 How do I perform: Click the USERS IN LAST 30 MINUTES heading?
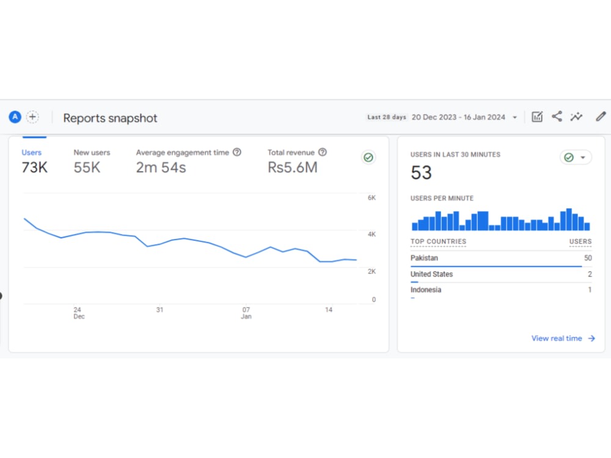coord(455,154)
